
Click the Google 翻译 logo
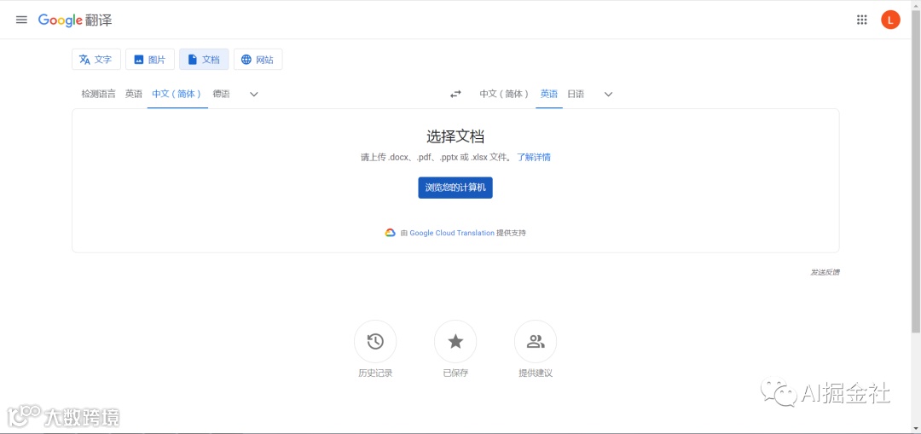tap(75, 20)
